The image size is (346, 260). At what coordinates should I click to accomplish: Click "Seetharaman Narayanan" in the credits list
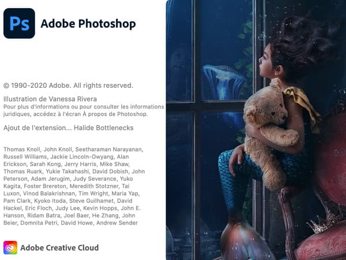click(109, 150)
